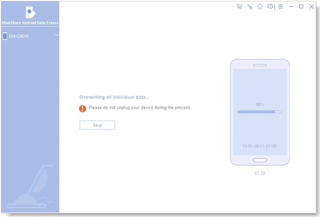Click the 'Overwriting all individual data...' text
Image resolution: width=320 pixels, height=217 pixels.
pyautogui.click(x=114, y=97)
